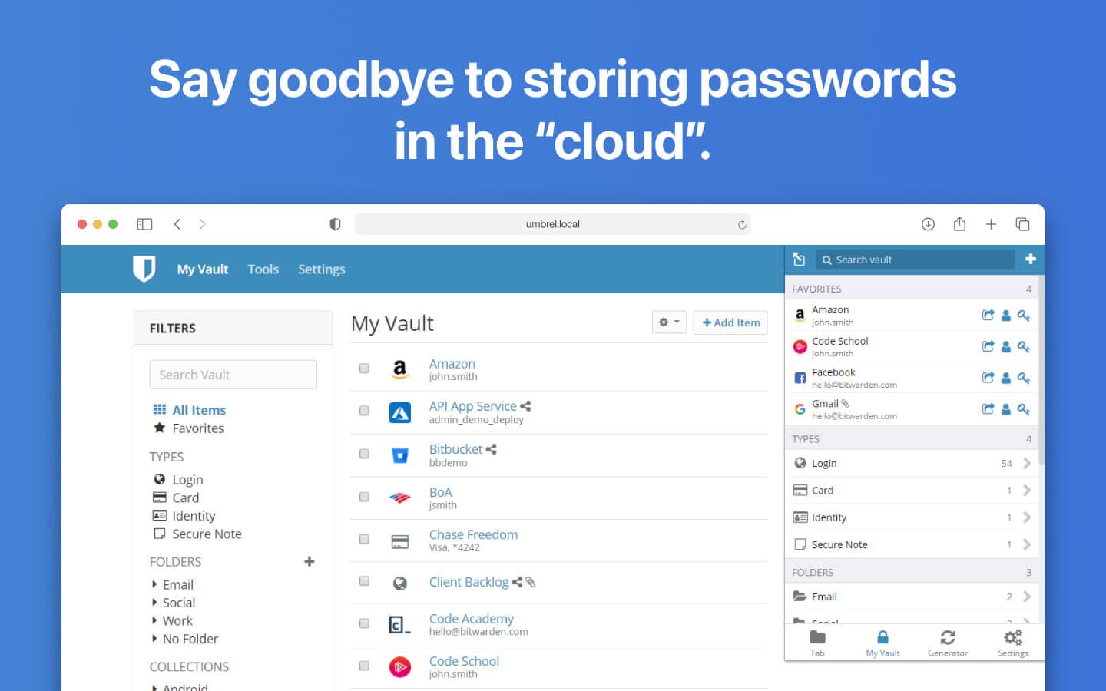Open Generator tab in extension footer
The height and width of the screenshot is (691, 1106).
[x=948, y=643]
